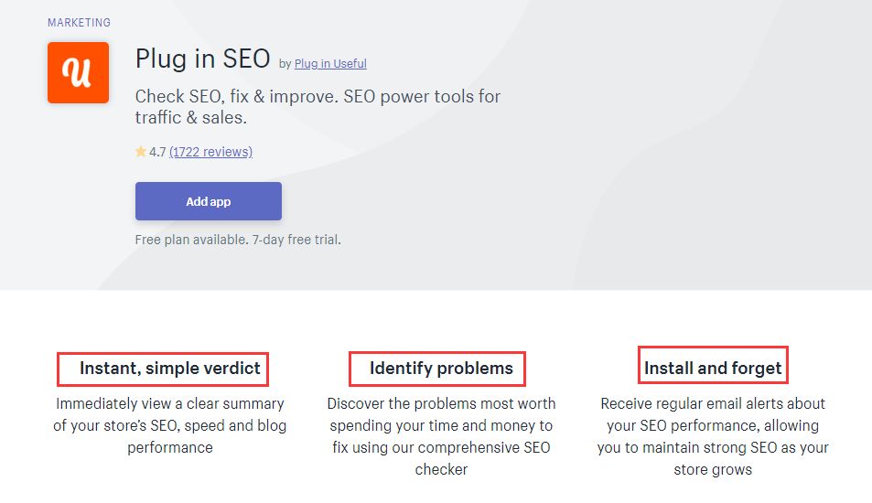The image size is (872, 503).
Task: Click the Check SEO, fix & improve tagline
Action: click(318, 107)
